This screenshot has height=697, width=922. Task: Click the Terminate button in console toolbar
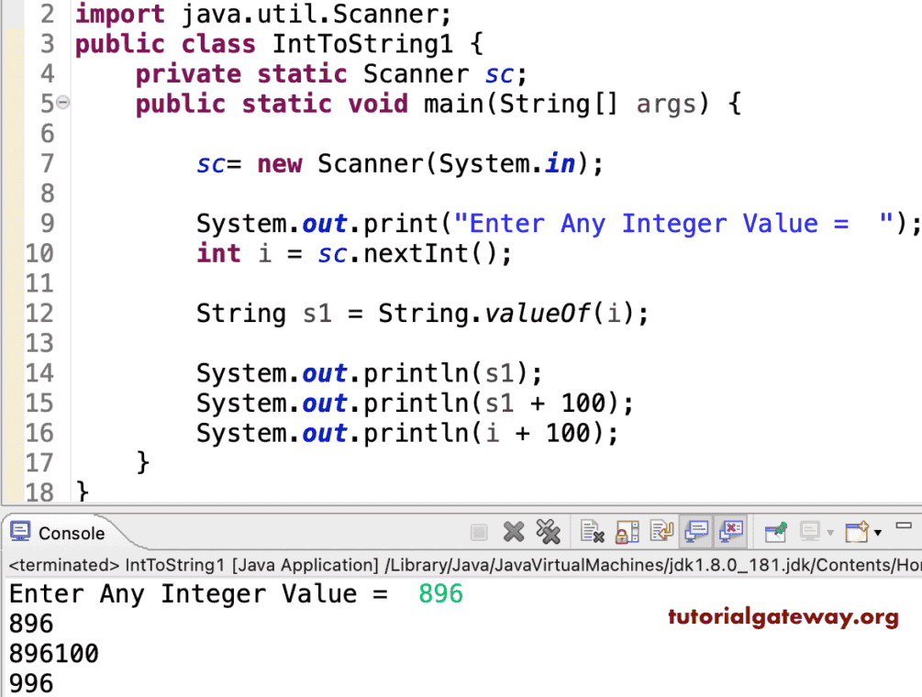pyautogui.click(x=479, y=530)
